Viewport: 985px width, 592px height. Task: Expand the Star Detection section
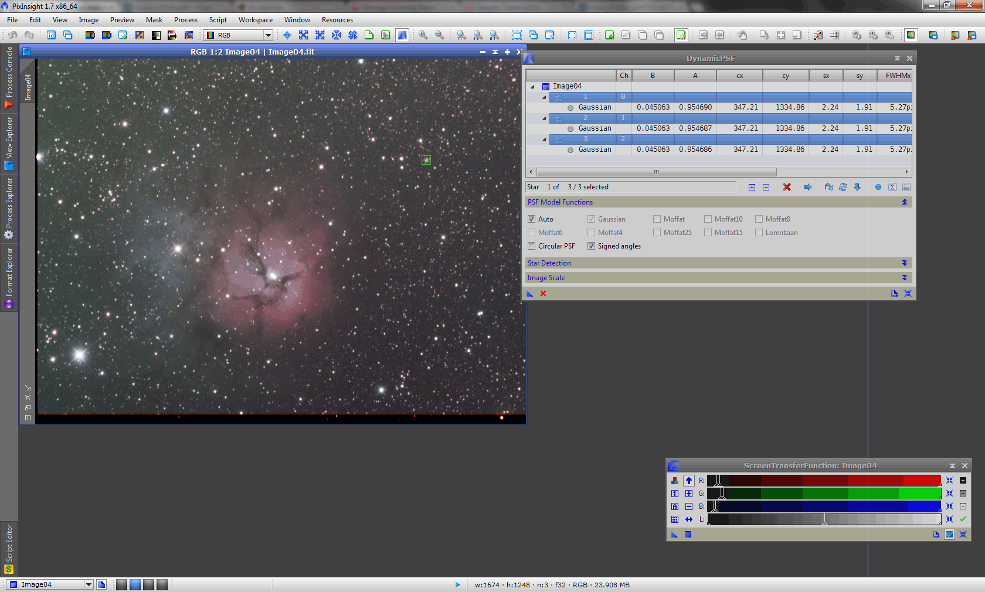pyautogui.click(x=904, y=263)
